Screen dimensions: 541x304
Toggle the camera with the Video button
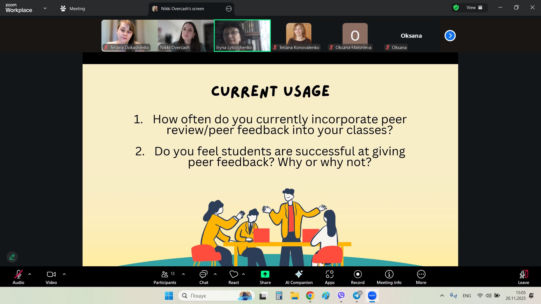click(51, 277)
